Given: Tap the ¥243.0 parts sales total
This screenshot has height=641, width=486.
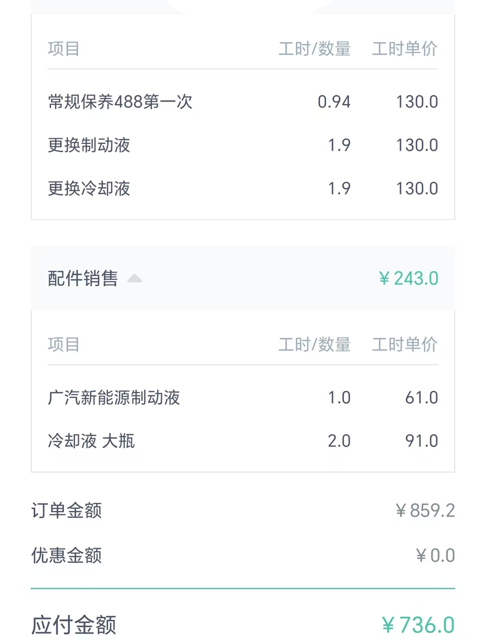Looking at the screenshot, I should (409, 278).
